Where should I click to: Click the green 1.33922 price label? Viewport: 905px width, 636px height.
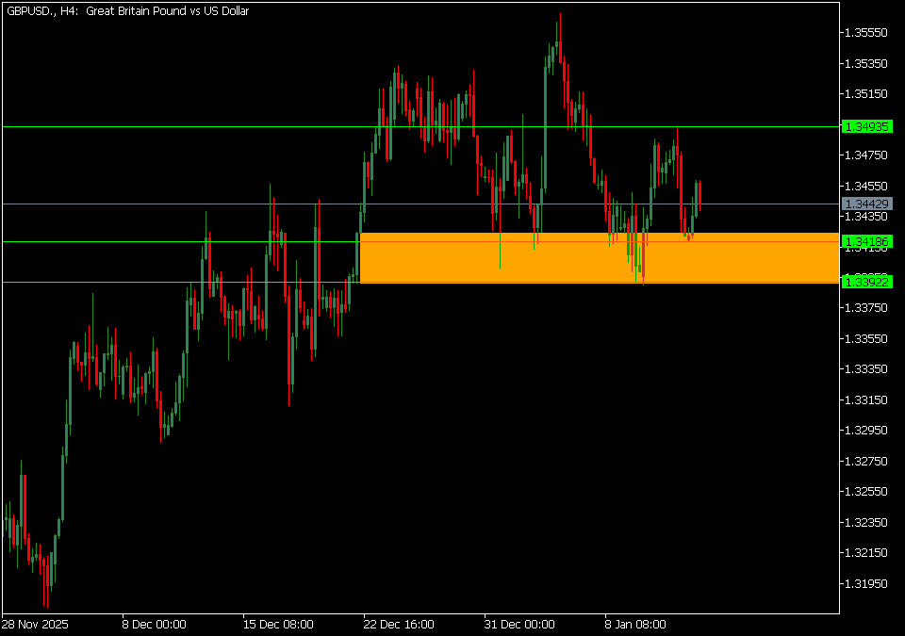(x=865, y=282)
